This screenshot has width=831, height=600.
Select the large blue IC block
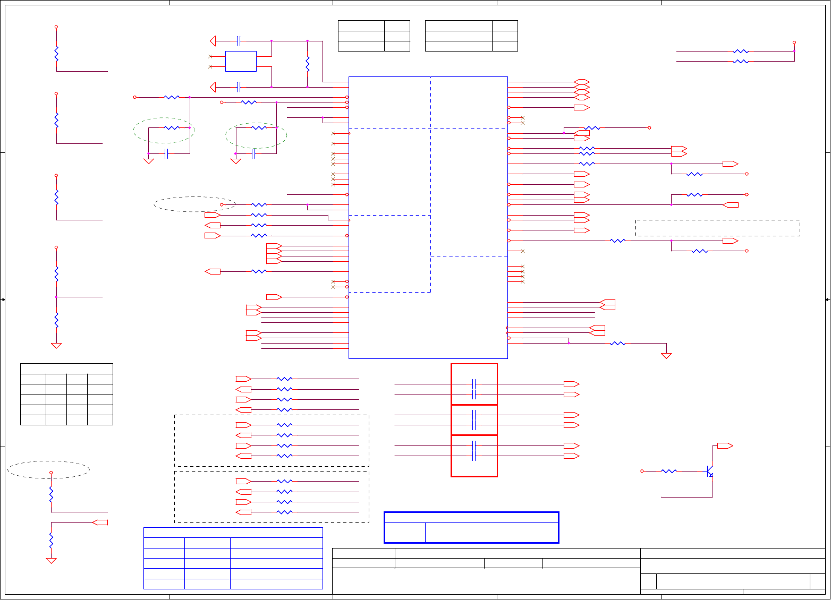(x=428, y=218)
